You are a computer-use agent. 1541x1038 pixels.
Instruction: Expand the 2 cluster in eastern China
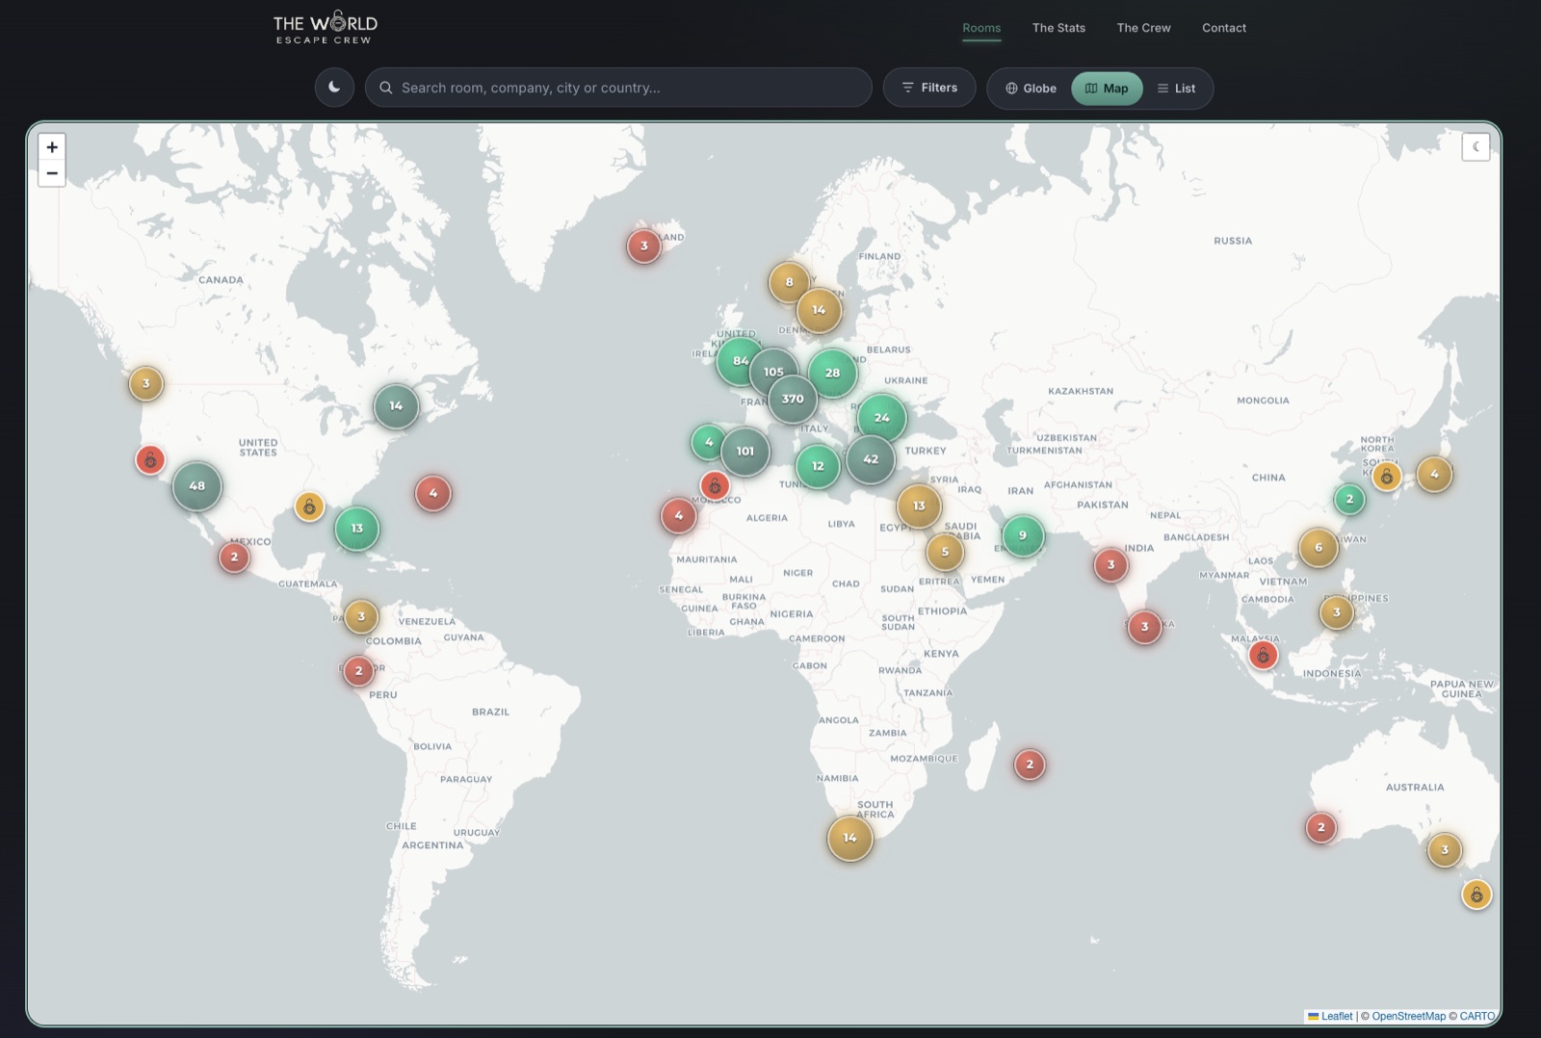tap(1349, 499)
